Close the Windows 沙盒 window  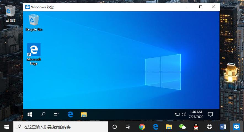click(213, 7)
